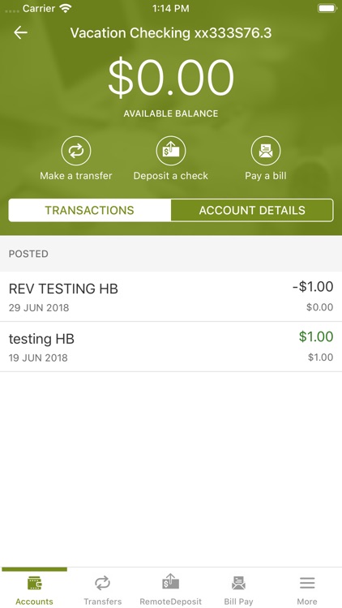Click the Pay a bill label
This screenshot has width=342, height=608.
[x=266, y=176]
